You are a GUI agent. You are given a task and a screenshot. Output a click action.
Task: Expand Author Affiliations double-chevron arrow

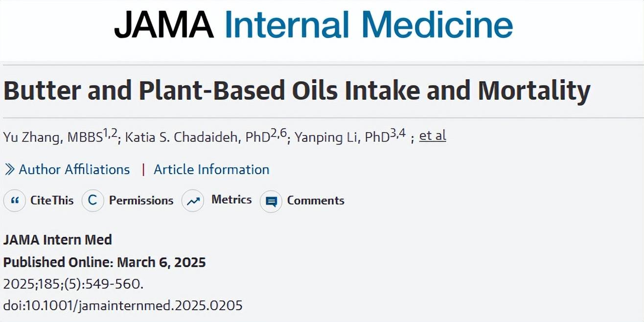click(9, 170)
